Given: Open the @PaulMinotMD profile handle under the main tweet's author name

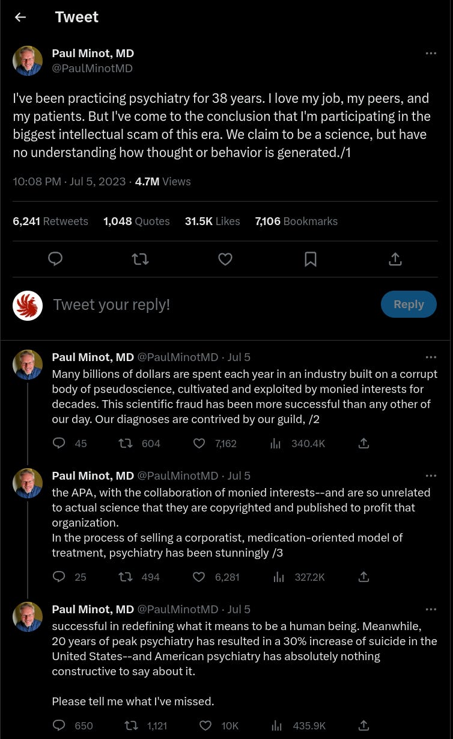Looking at the screenshot, I should 93,69.
